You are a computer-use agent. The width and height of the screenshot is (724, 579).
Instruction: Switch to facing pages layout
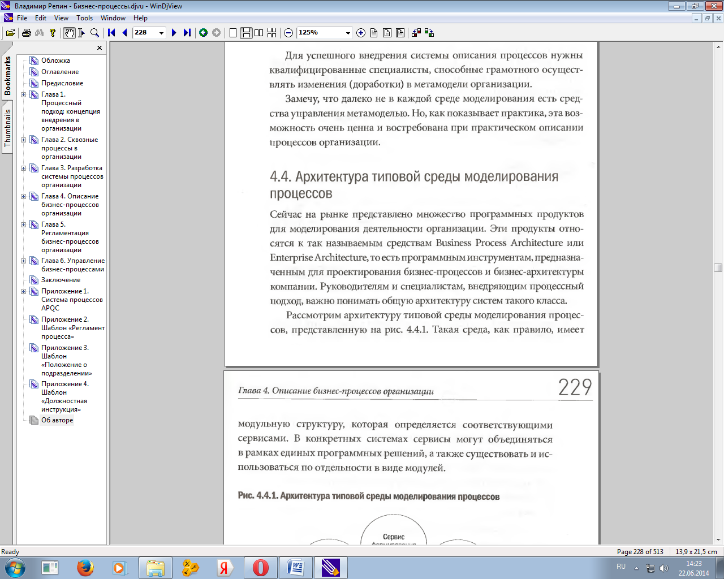pos(258,33)
